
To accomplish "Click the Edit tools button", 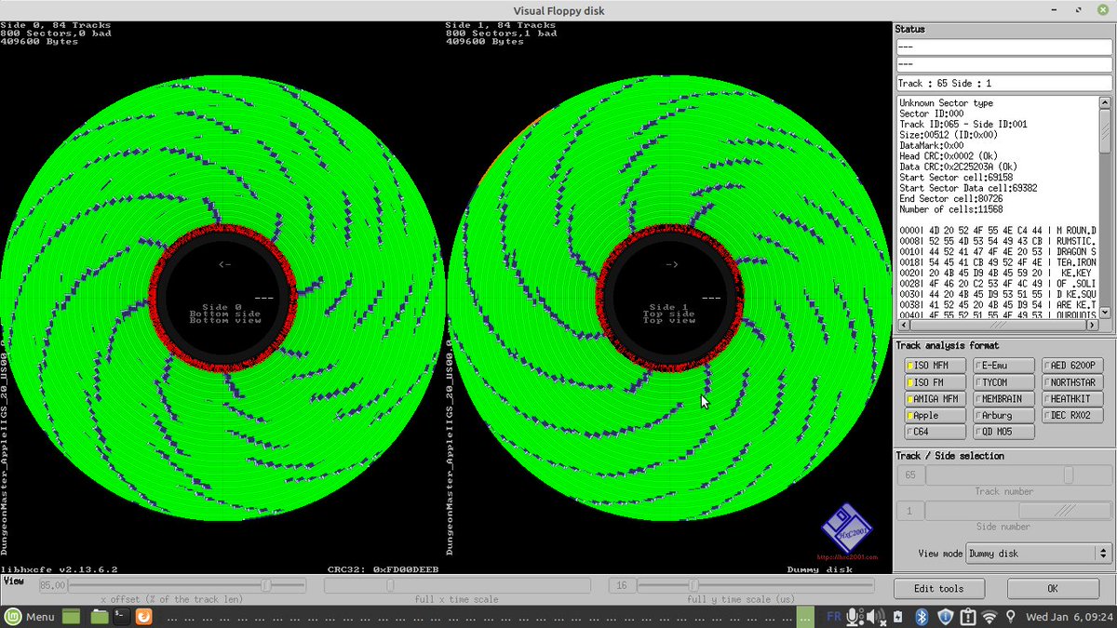I will click(x=939, y=589).
